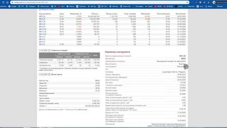Select the Параметры инструмента heading

117,52
